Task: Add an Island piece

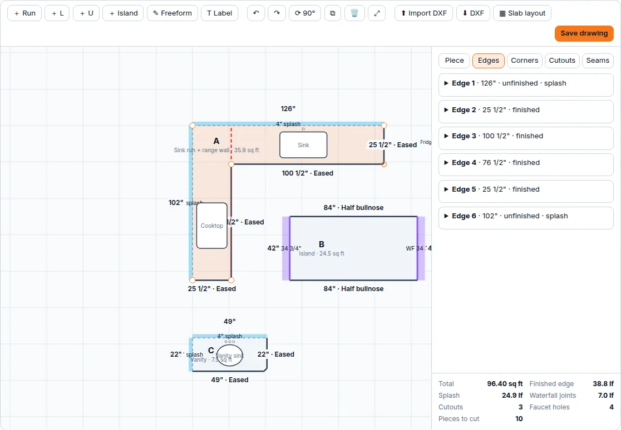Action: (123, 13)
